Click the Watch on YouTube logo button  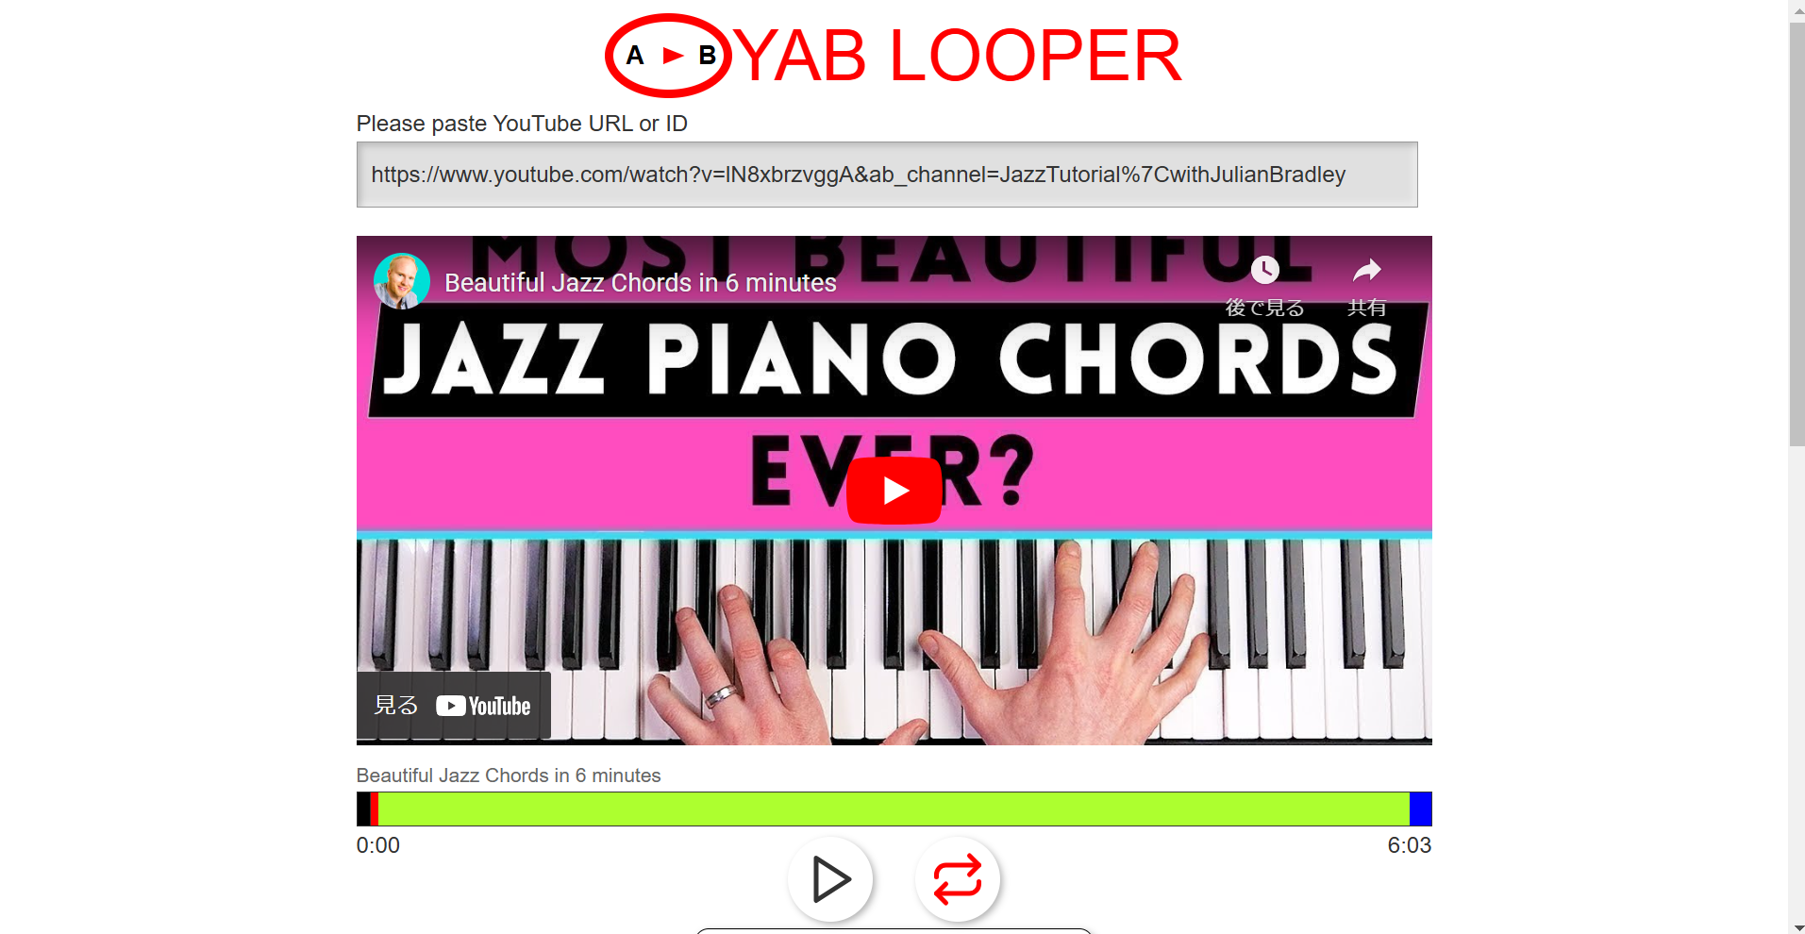tap(454, 706)
